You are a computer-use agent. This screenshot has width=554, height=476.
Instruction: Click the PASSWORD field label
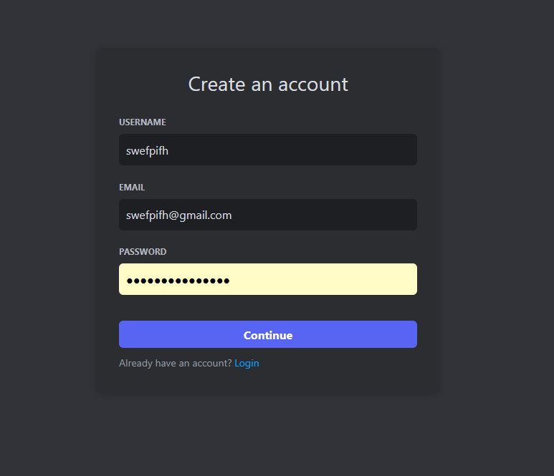[143, 252]
